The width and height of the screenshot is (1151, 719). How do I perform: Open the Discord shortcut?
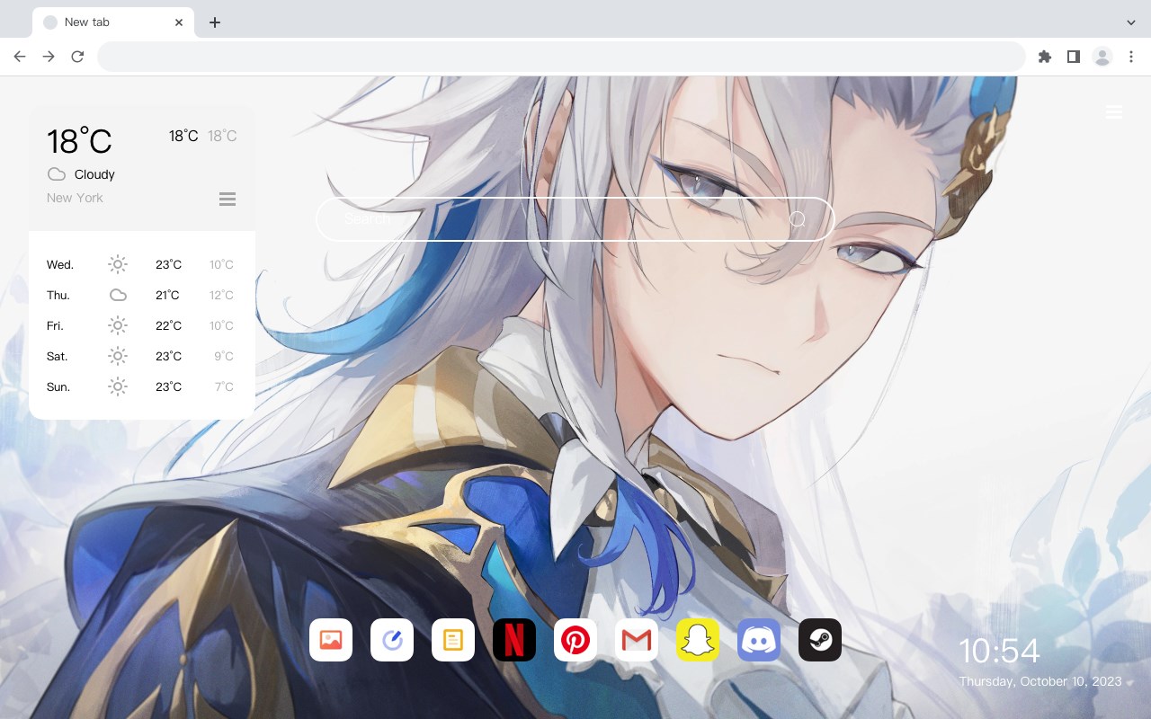coord(759,640)
